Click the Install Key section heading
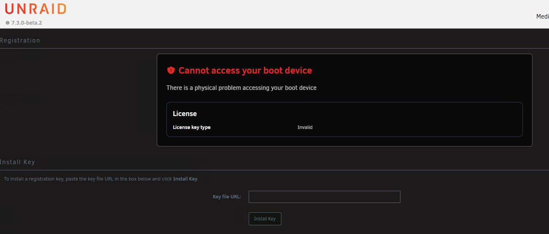Viewport: 549px width, 234px height. click(17, 162)
